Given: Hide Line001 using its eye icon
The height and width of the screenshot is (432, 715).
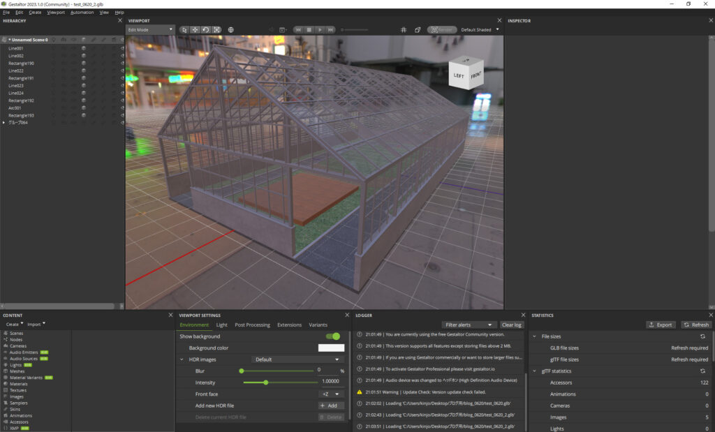Looking at the screenshot, I should pos(122,48).
